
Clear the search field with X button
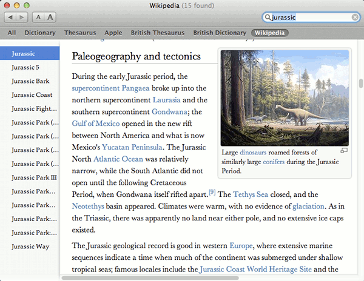pos(355,18)
